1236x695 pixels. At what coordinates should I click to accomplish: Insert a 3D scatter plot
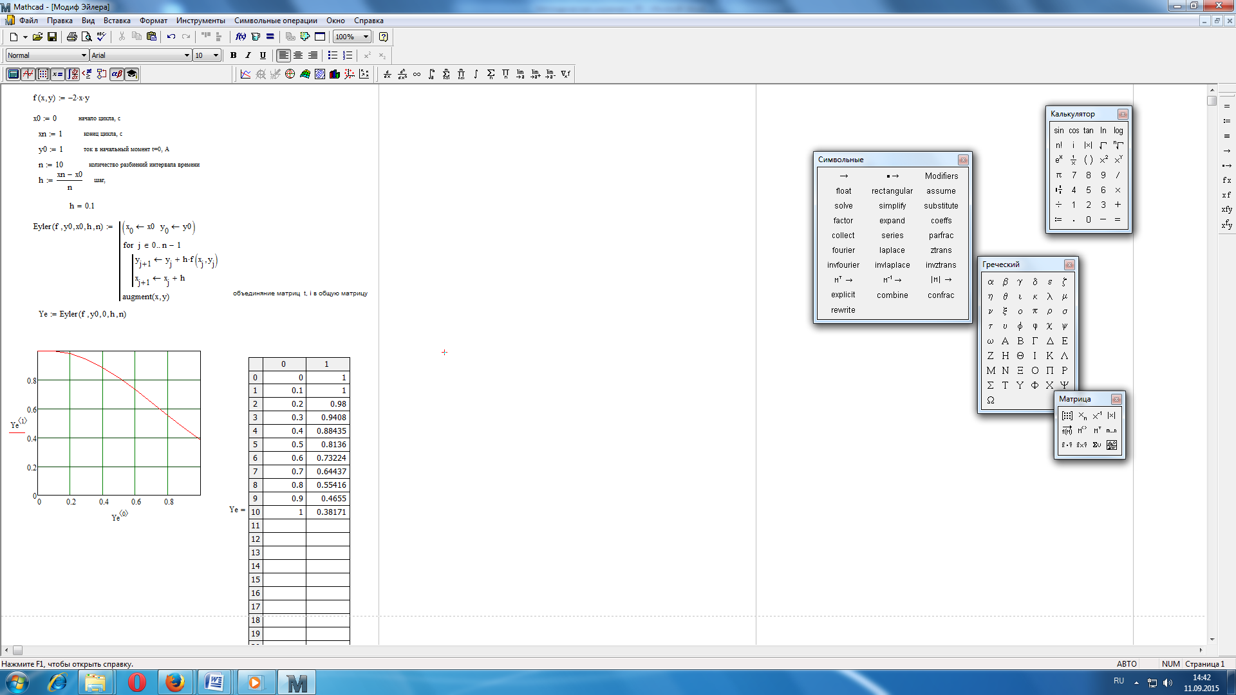point(350,74)
